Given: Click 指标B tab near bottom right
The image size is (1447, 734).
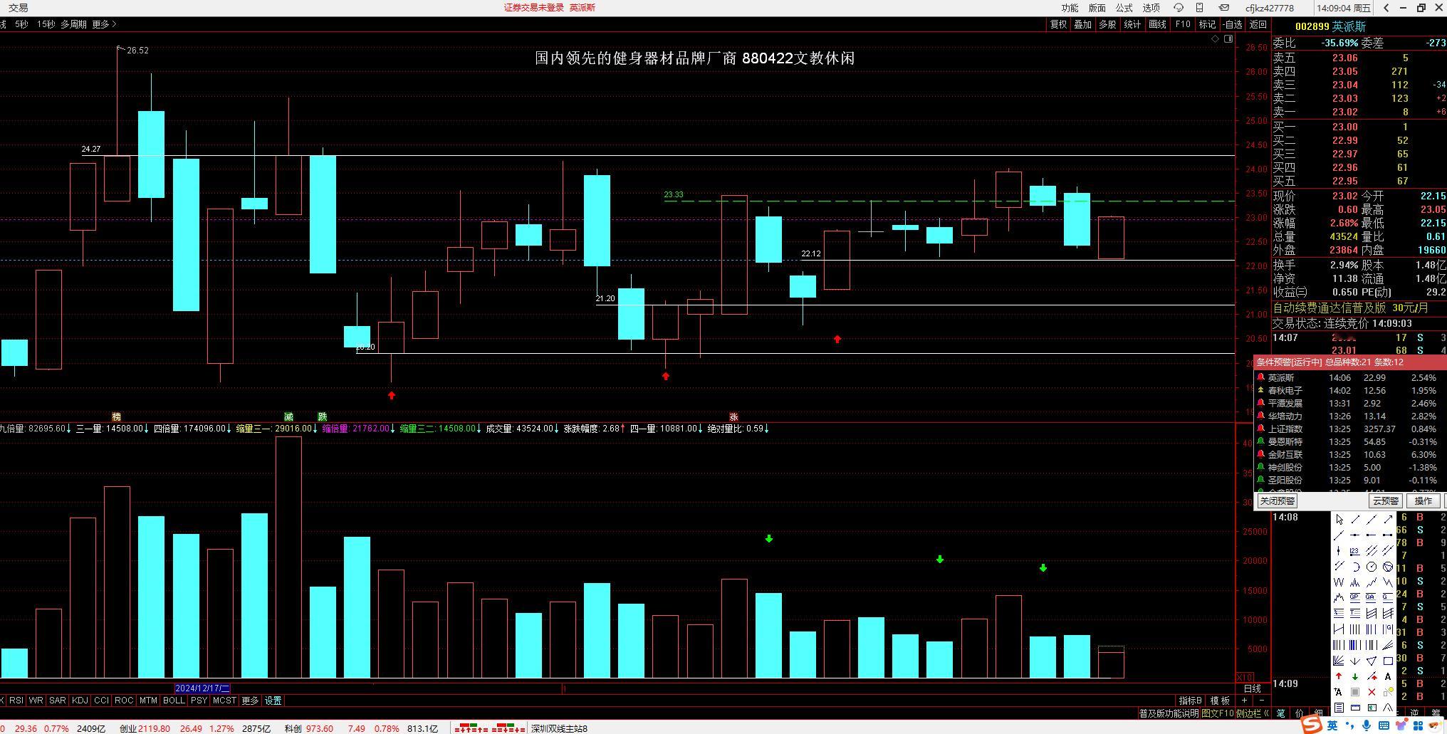Looking at the screenshot, I should (x=1191, y=701).
